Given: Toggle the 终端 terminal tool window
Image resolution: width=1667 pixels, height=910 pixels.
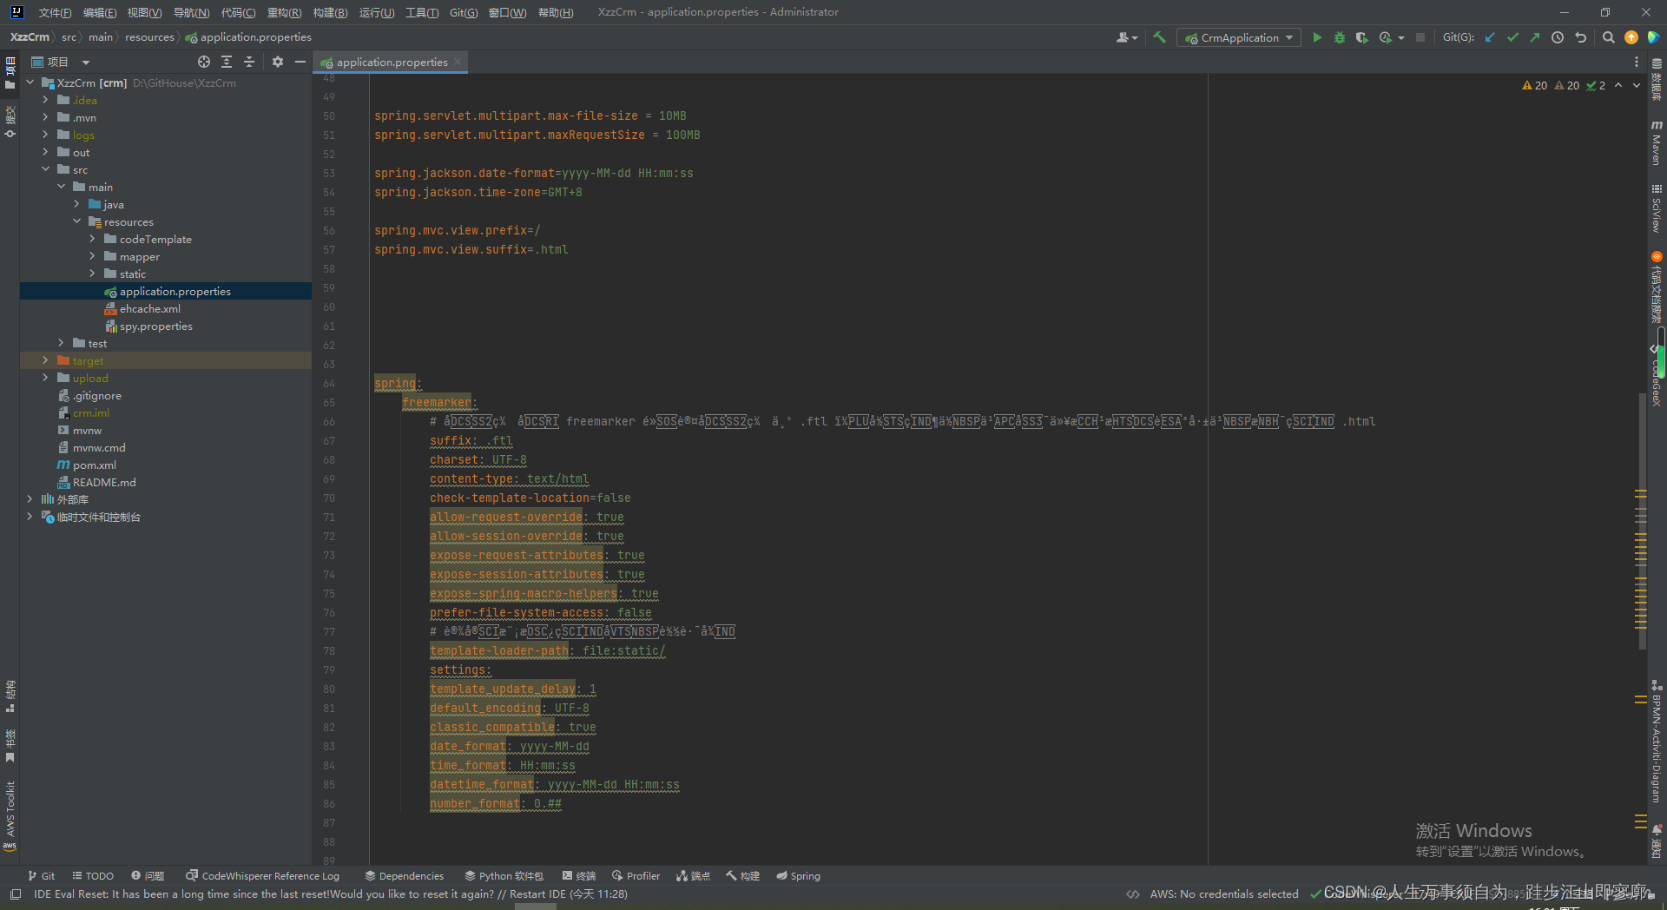Looking at the screenshot, I should click(579, 875).
